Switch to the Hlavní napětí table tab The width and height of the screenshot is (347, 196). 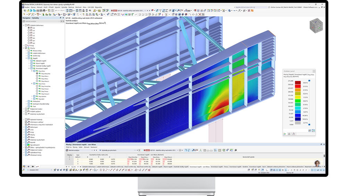(x=168, y=167)
